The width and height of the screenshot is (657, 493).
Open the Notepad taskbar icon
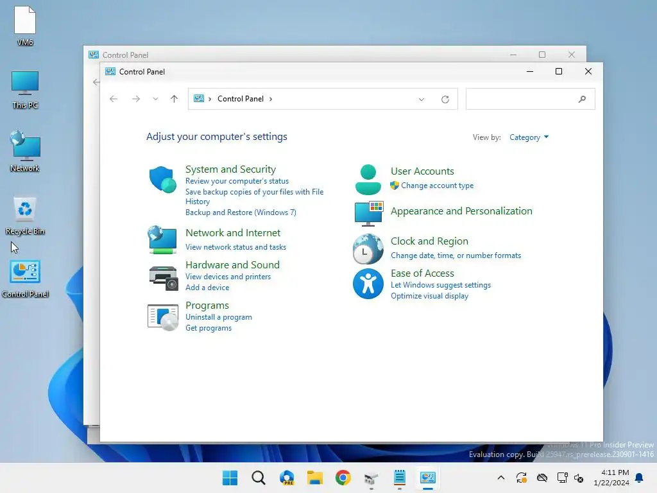(400, 478)
